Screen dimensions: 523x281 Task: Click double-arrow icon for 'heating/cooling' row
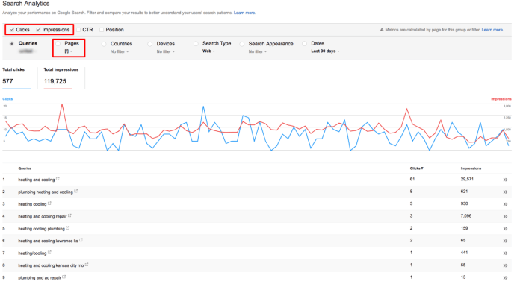(x=505, y=253)
